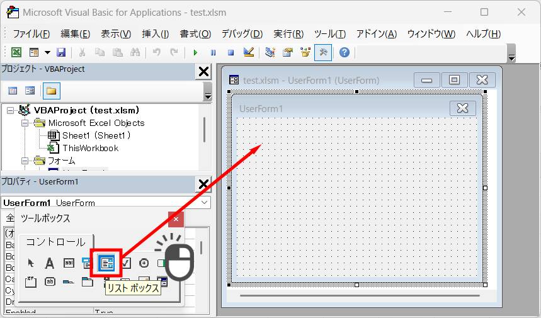Viewport: 541px width, 318px height.
Task: Select the ListBox control tool
Action: tap(106, 263)
